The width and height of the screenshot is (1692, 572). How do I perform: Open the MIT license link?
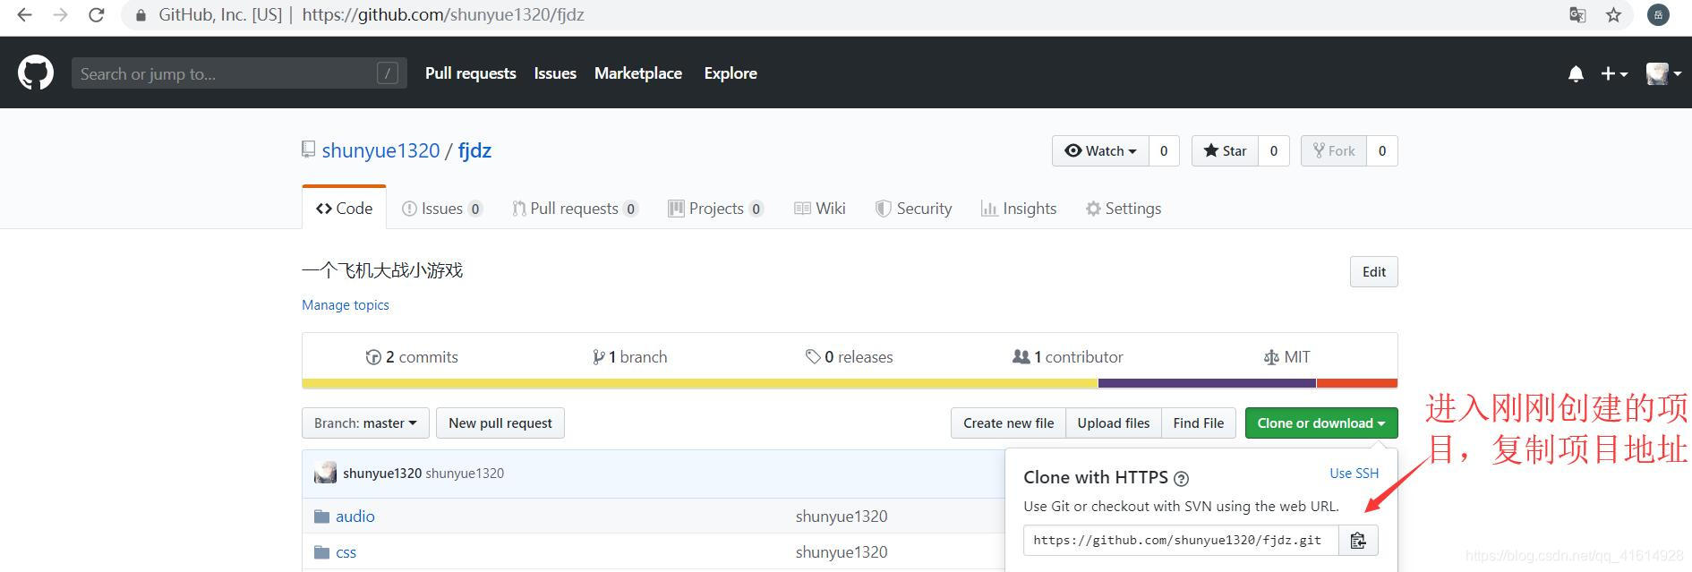[x=1286, y=357]
